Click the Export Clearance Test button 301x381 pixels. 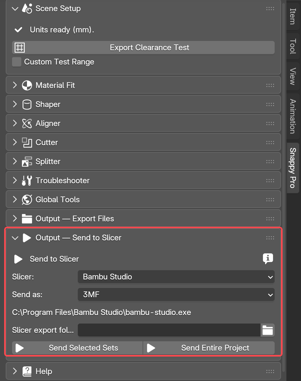(143, 48)
